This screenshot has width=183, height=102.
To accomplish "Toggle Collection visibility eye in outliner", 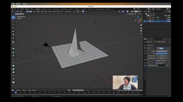I will point(167,16).
